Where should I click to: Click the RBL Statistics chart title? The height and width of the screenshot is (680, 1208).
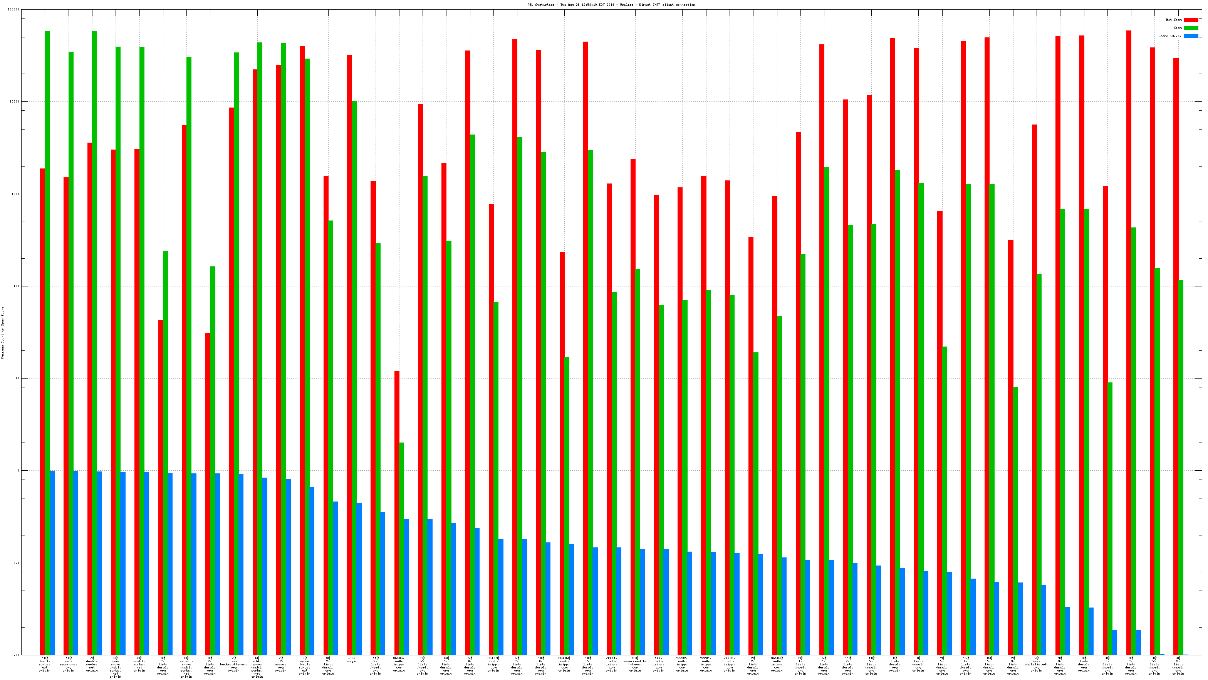[x=611, y=5]
